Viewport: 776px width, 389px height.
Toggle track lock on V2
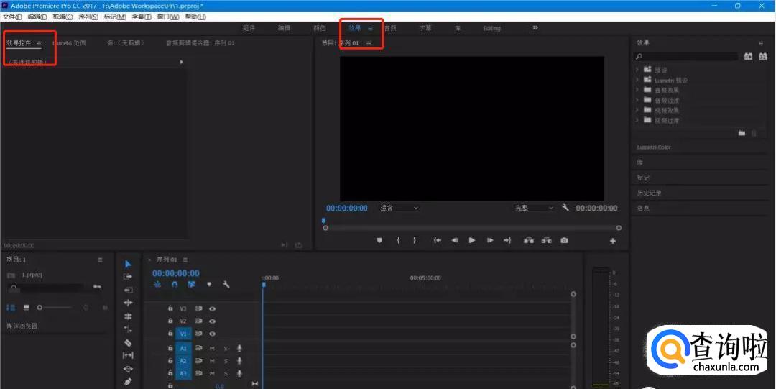[170, 321]
